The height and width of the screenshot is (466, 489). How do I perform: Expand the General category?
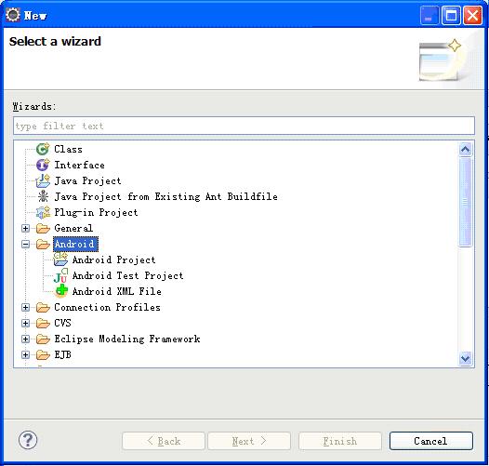(x=26, y=229)
